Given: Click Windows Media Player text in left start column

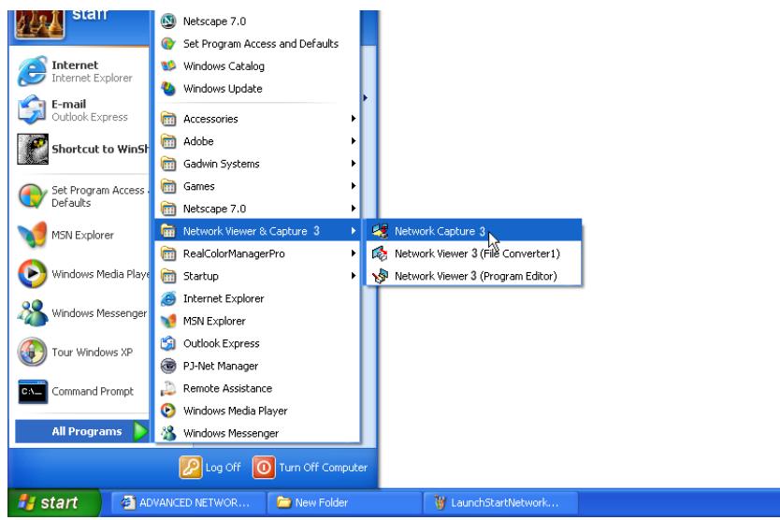Looking at the screenshot, I should [100, 274].
